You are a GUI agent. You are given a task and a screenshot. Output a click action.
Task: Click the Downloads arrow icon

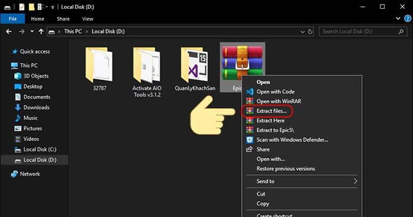coord(18,107)
